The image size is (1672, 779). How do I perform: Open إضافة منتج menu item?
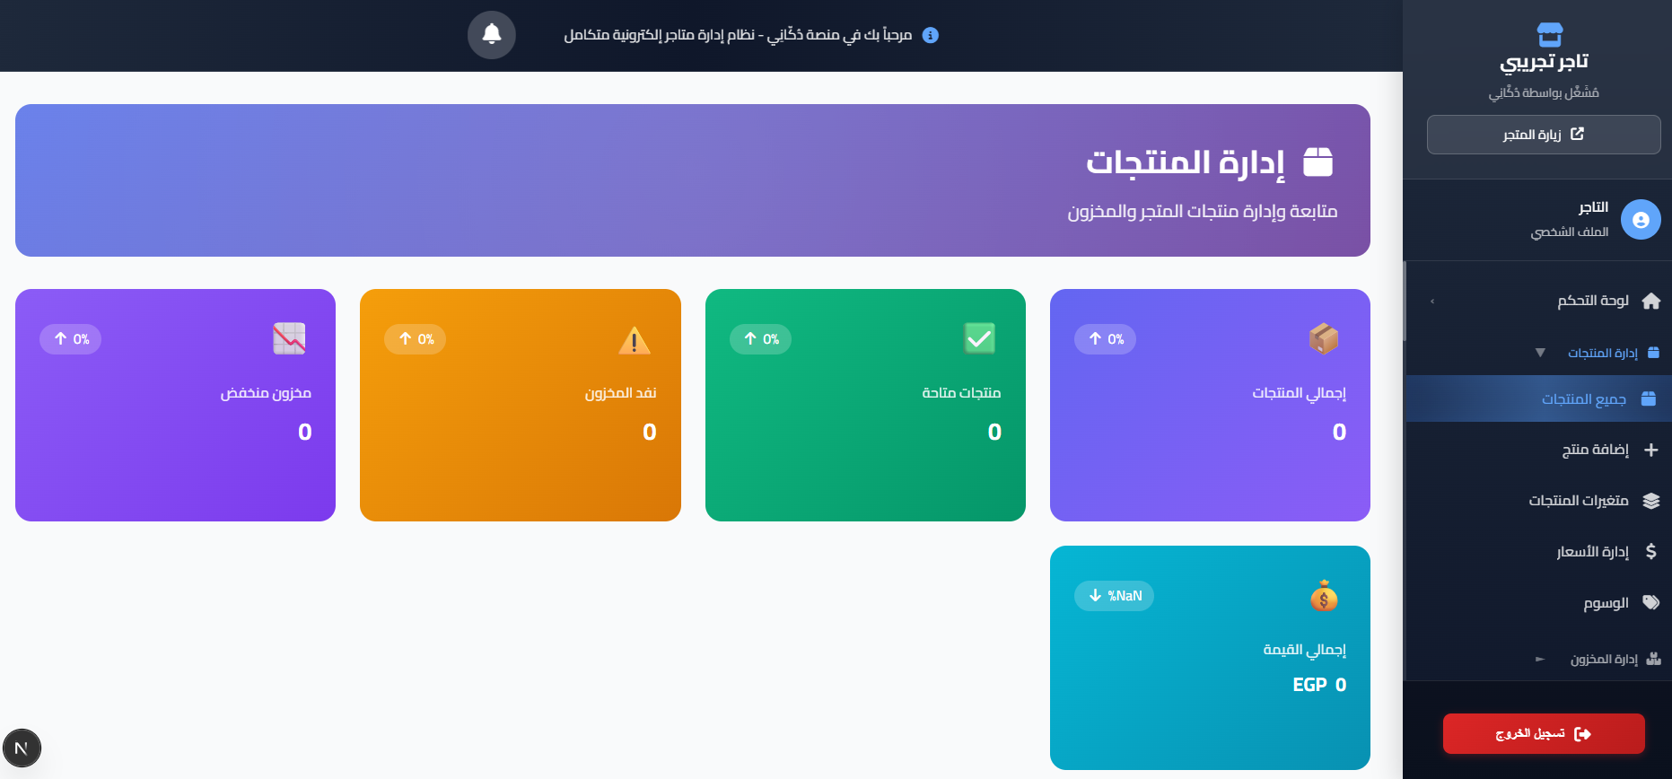pyautogui.click(x=1595, y=450)
